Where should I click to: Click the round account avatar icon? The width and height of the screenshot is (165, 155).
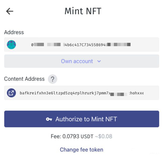pos(11,45)
